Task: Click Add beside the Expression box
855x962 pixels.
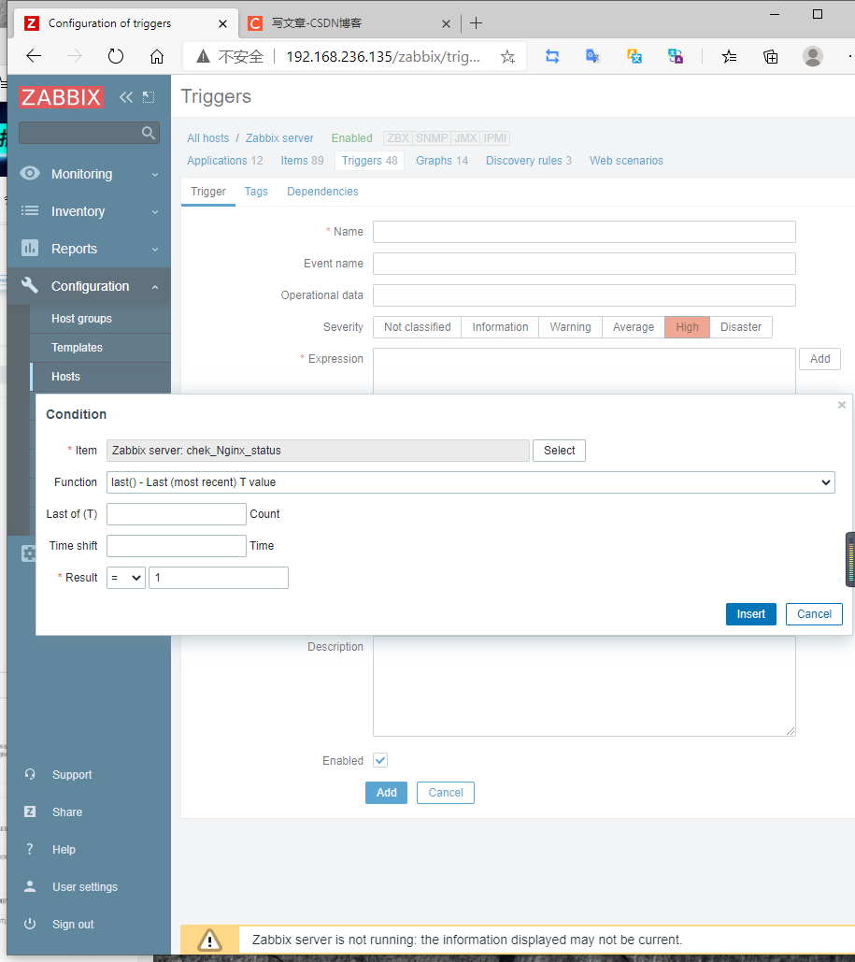Action: 820,359
